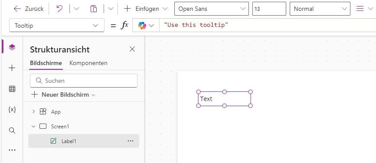Select the Text label on canvas

[x=225, y=99]
